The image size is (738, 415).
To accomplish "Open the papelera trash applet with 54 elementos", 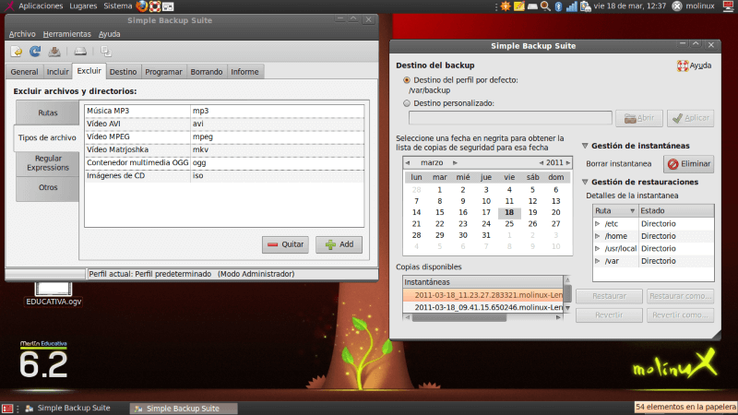I will [685, 407].
